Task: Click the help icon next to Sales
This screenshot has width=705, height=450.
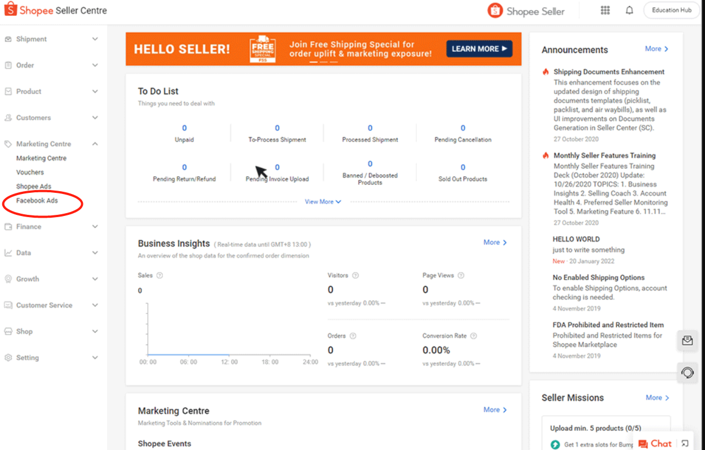Action: click(x=160, y=276)
